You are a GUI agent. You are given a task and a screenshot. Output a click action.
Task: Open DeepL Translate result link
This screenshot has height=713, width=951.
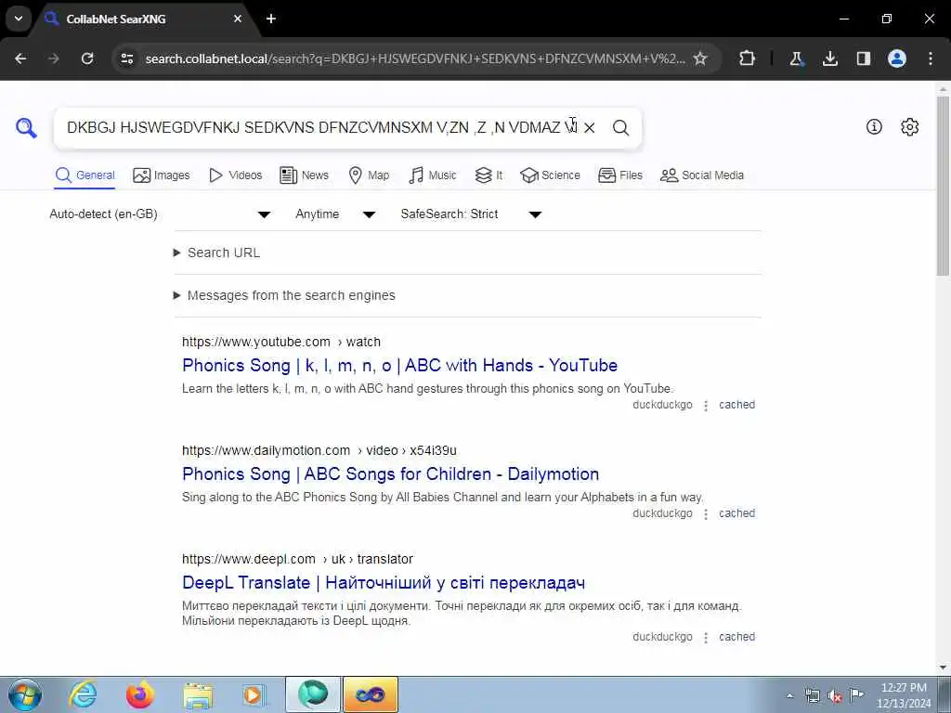coord(384,583)
